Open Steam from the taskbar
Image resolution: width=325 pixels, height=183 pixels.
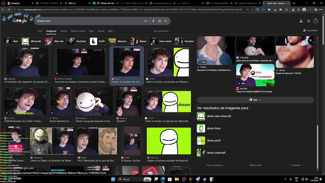click(x=205, y=179)
